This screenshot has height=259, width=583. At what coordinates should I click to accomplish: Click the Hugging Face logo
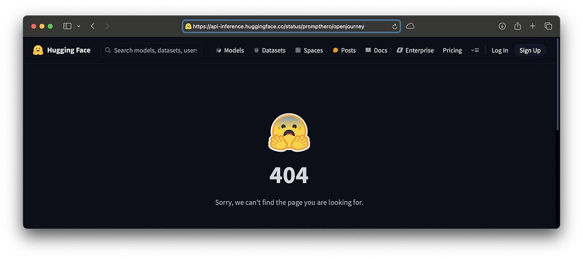(61, 50)
